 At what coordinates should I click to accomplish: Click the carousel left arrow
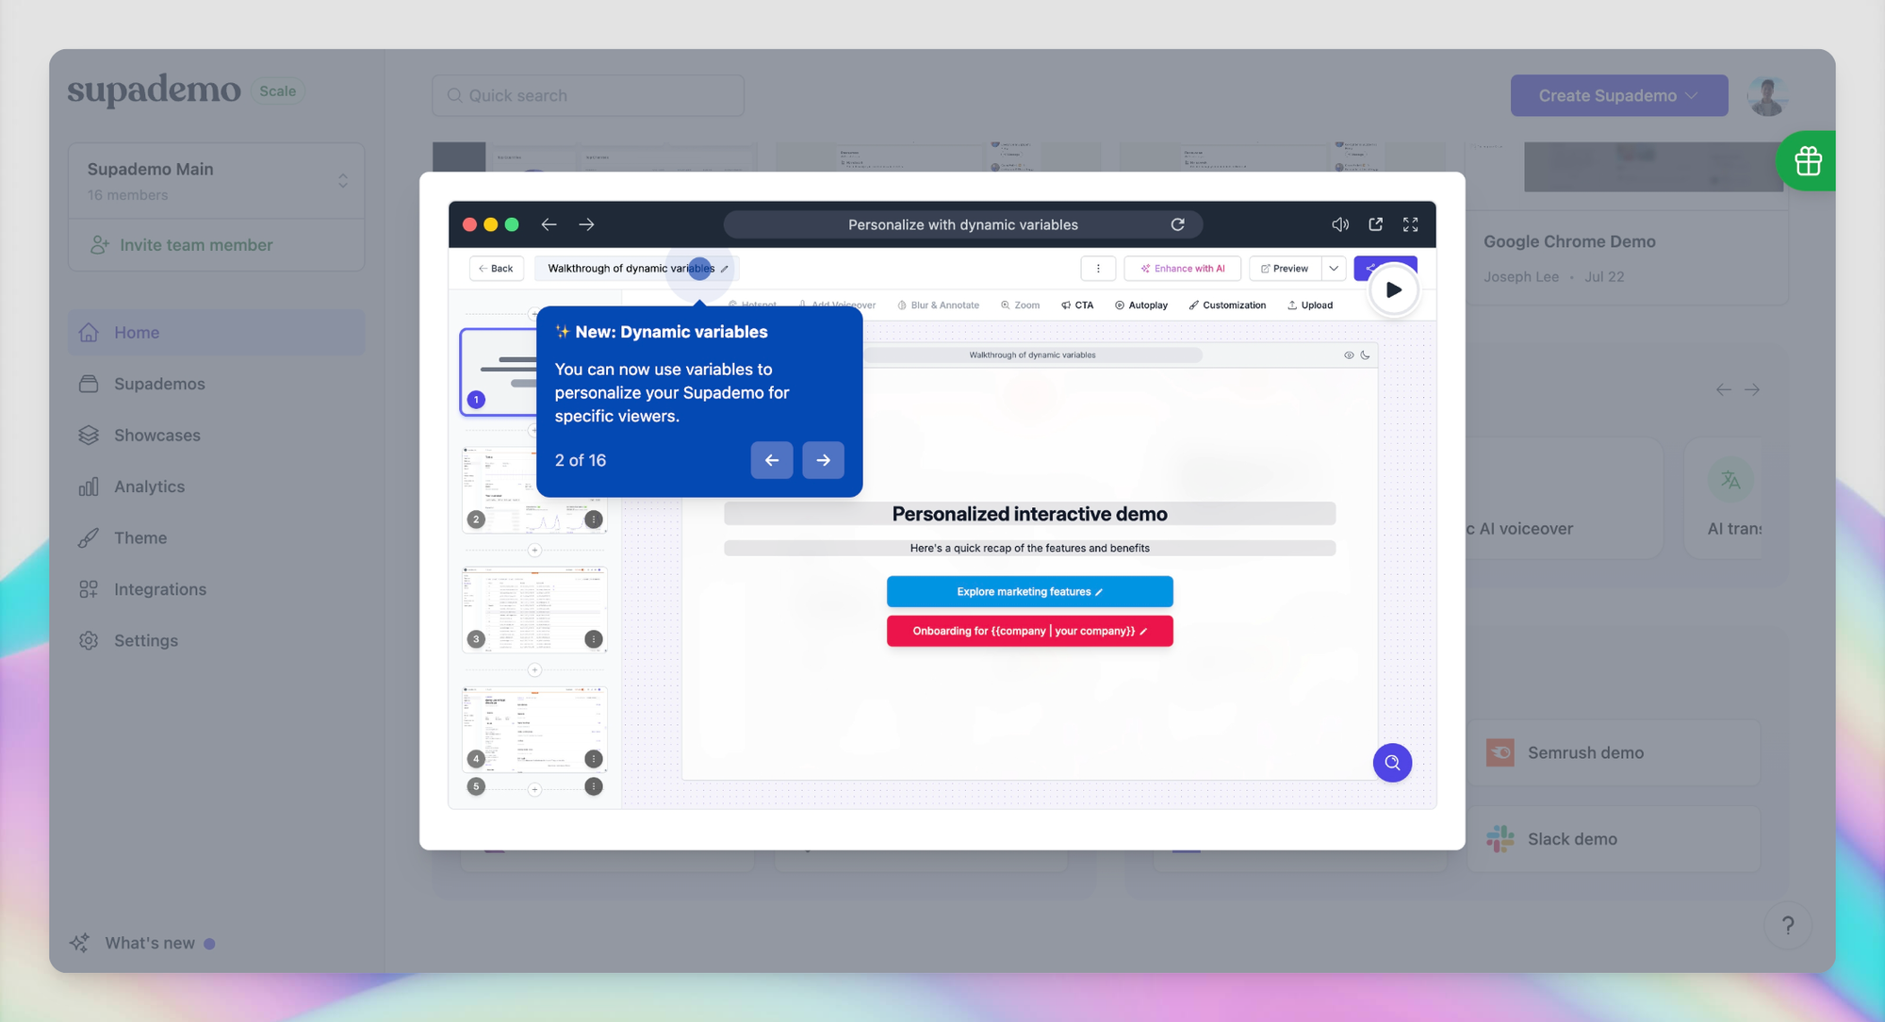pos(1723,389)
